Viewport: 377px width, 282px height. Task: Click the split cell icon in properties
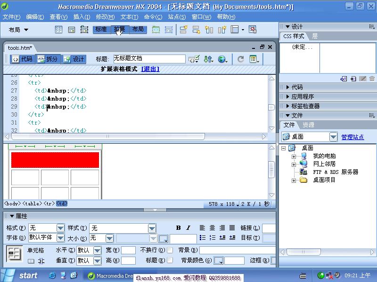tap(41, 261)
